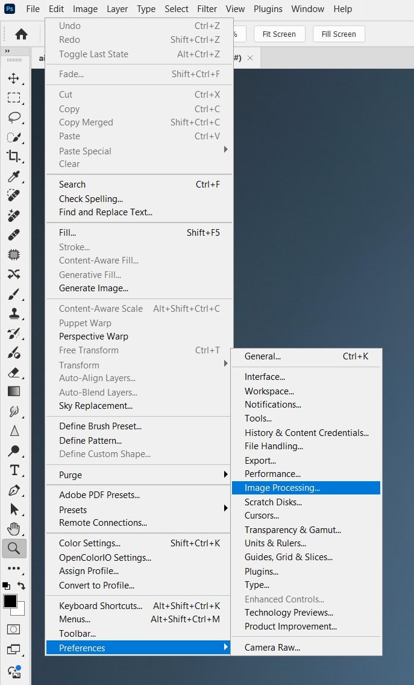The height and width of the screenshot is (685, 414).
Task: Open the Search command
Action: pos(139,185)
